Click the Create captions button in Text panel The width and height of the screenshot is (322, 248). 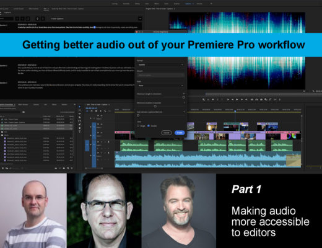(x=58, y=19)
